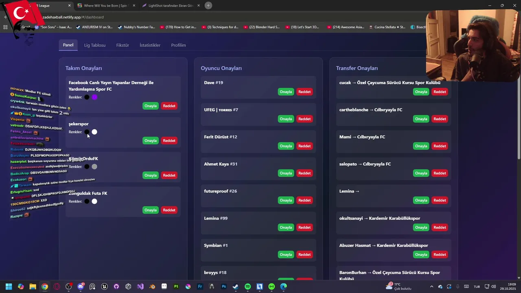Reject player UFEG | torres #7

click(x=304, y=119)
